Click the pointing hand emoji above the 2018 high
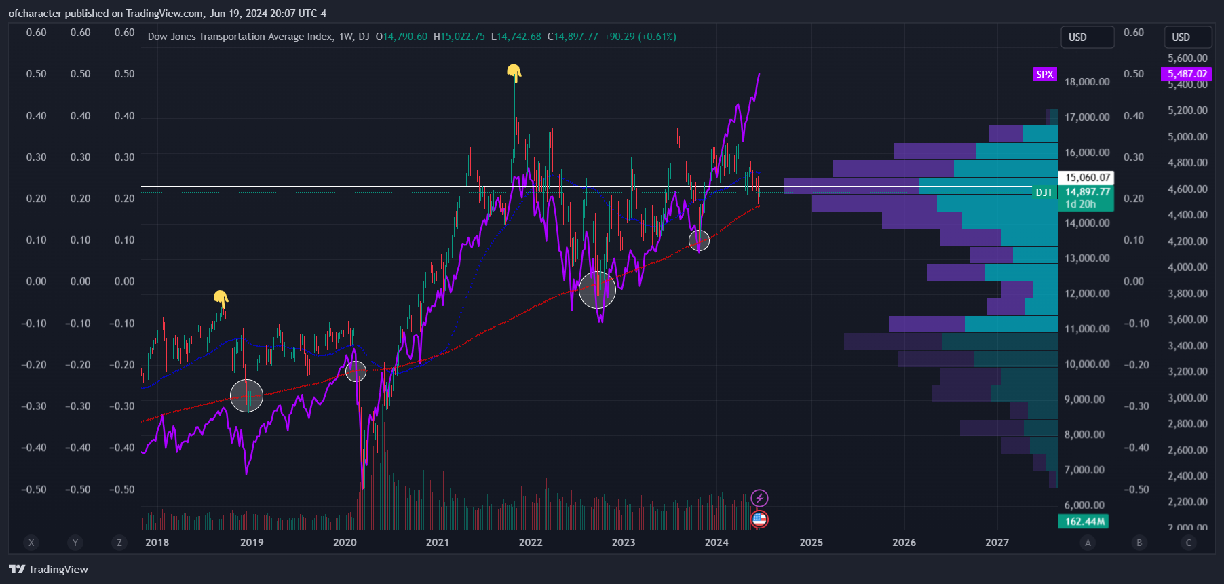Screen dimensions: 1224x584 (x=221, y=298)
